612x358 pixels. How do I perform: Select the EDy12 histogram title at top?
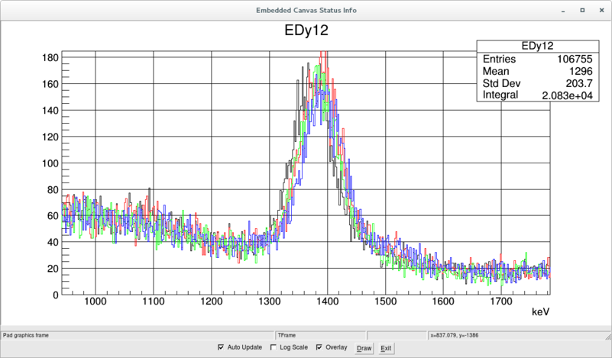[306, 31]
